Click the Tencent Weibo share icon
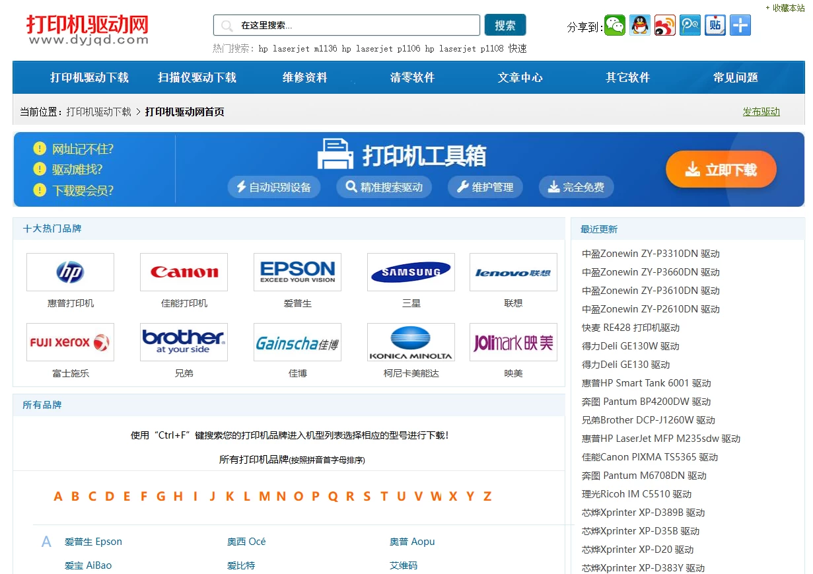Image resolution: width=813 pixels, height=574 pixels. 690,26
